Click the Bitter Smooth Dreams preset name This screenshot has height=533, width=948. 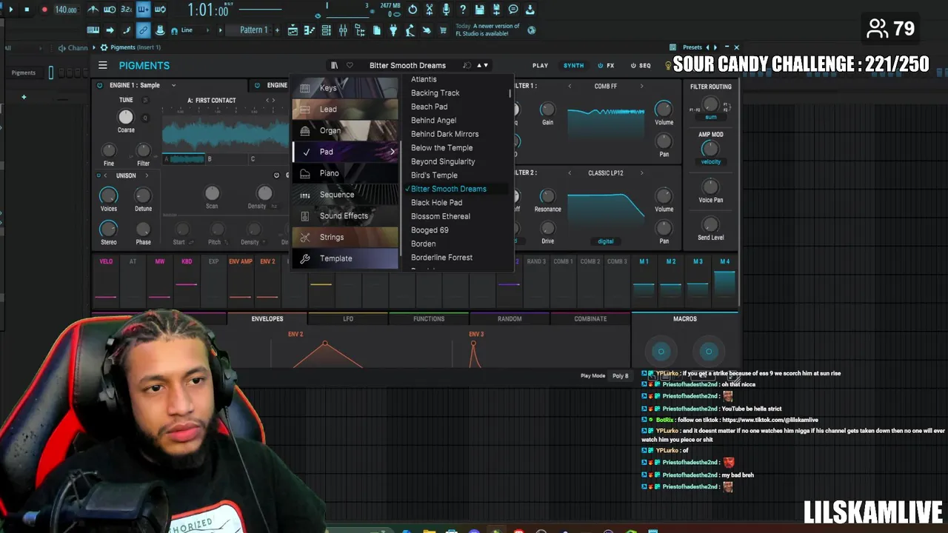point(407,65)
